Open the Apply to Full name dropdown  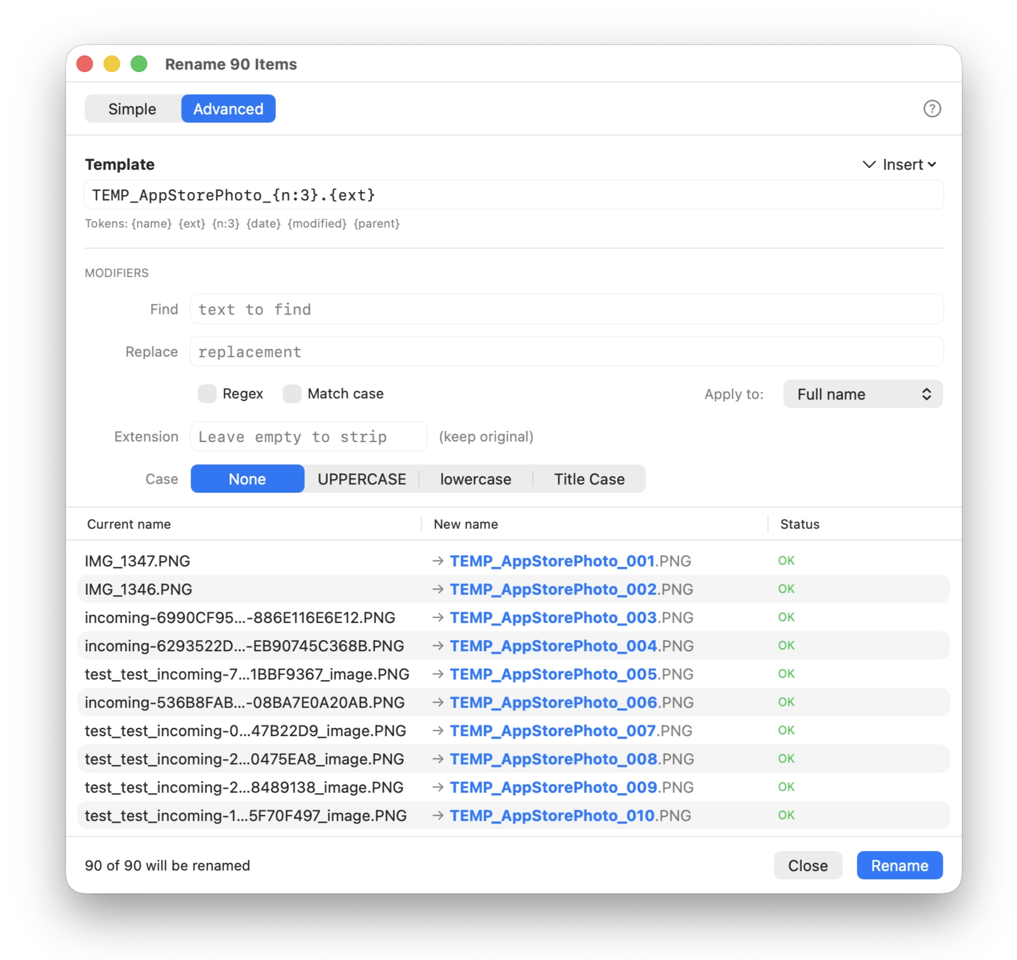click(x=863, y=394)
